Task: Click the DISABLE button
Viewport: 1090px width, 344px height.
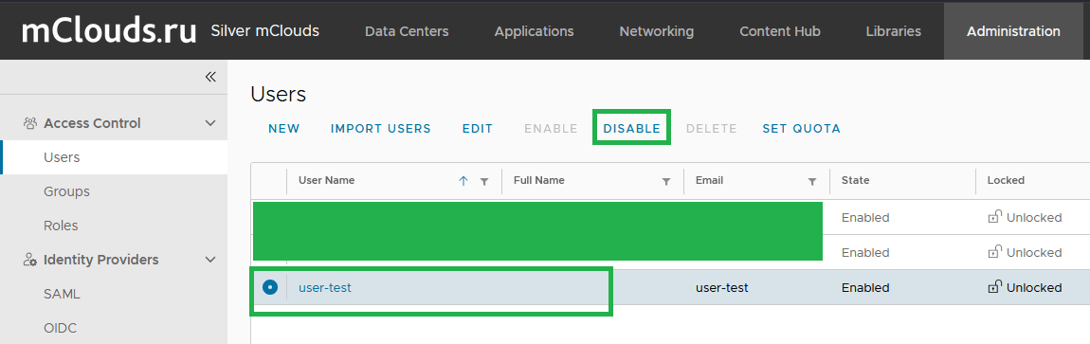Action: [632, 129]
